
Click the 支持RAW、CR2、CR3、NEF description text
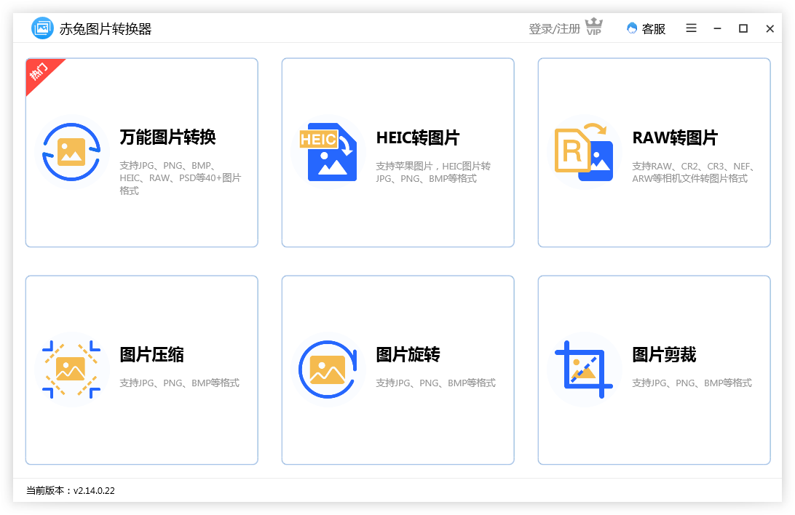[694, 172]
